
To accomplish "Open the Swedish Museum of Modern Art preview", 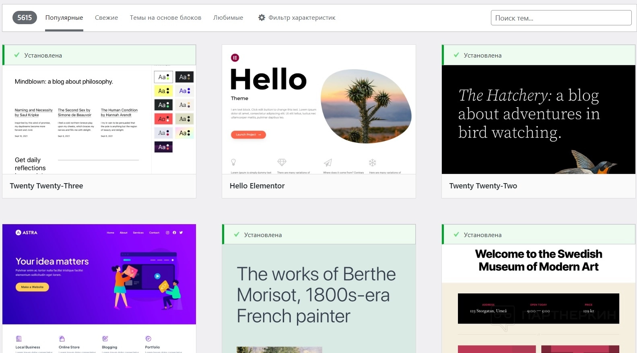I will click(538, 299).
